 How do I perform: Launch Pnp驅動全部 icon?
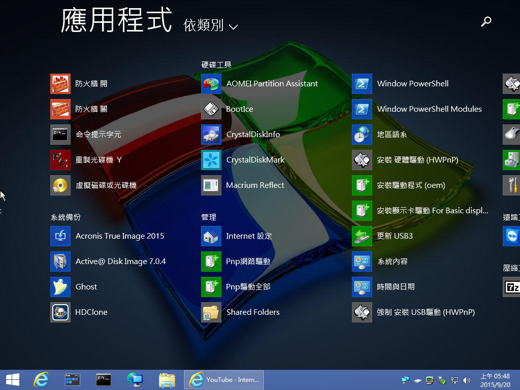[x=211, y=286]
